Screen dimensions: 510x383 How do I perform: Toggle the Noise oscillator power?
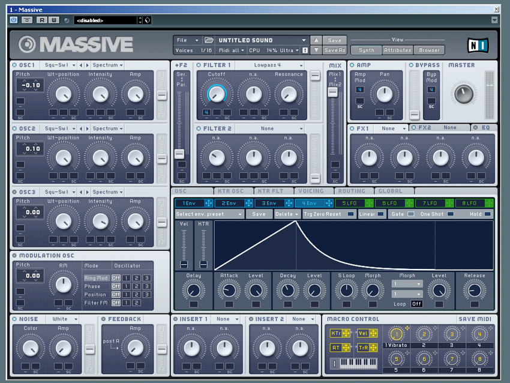coord(14,319)
